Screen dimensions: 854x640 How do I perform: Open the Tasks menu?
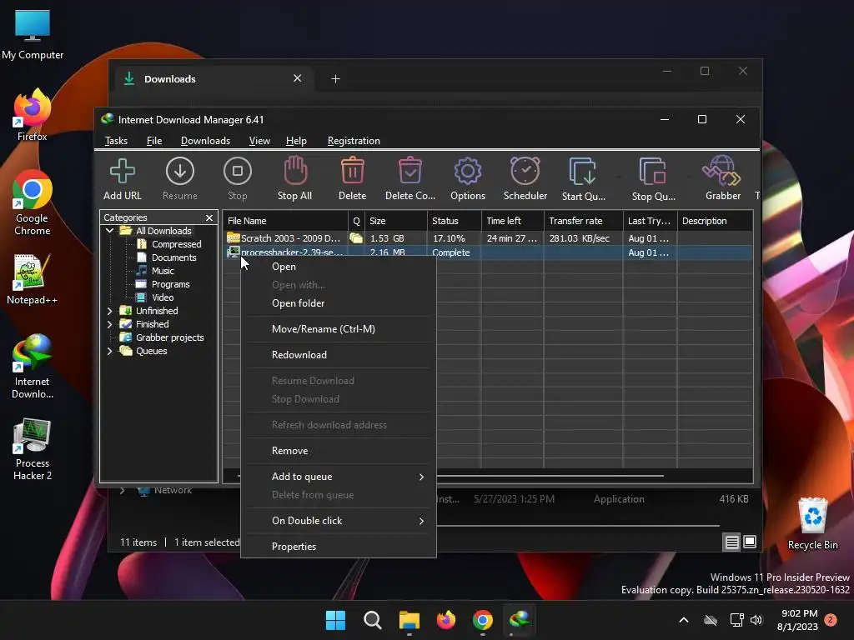pos(116,141)
